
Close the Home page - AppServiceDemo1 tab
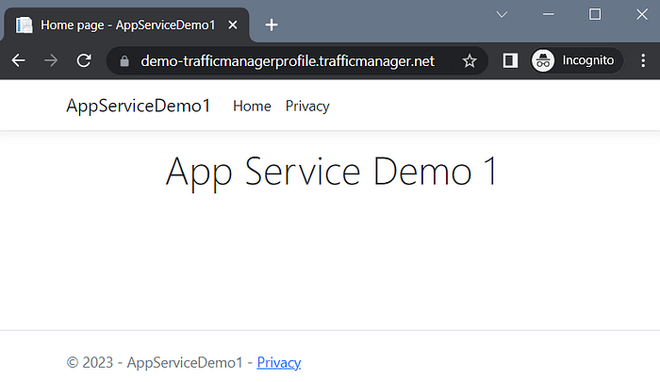(233, 25)
